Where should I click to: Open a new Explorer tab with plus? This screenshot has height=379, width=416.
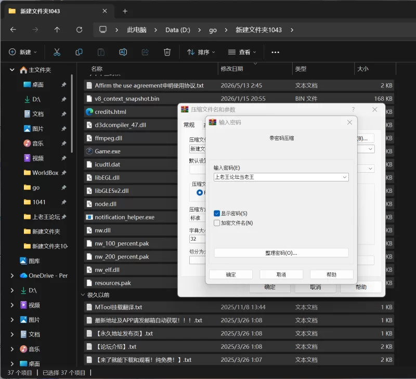click(x=125, y=11)
